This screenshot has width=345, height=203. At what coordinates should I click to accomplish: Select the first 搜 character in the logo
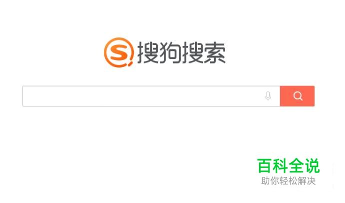(148, 52)
